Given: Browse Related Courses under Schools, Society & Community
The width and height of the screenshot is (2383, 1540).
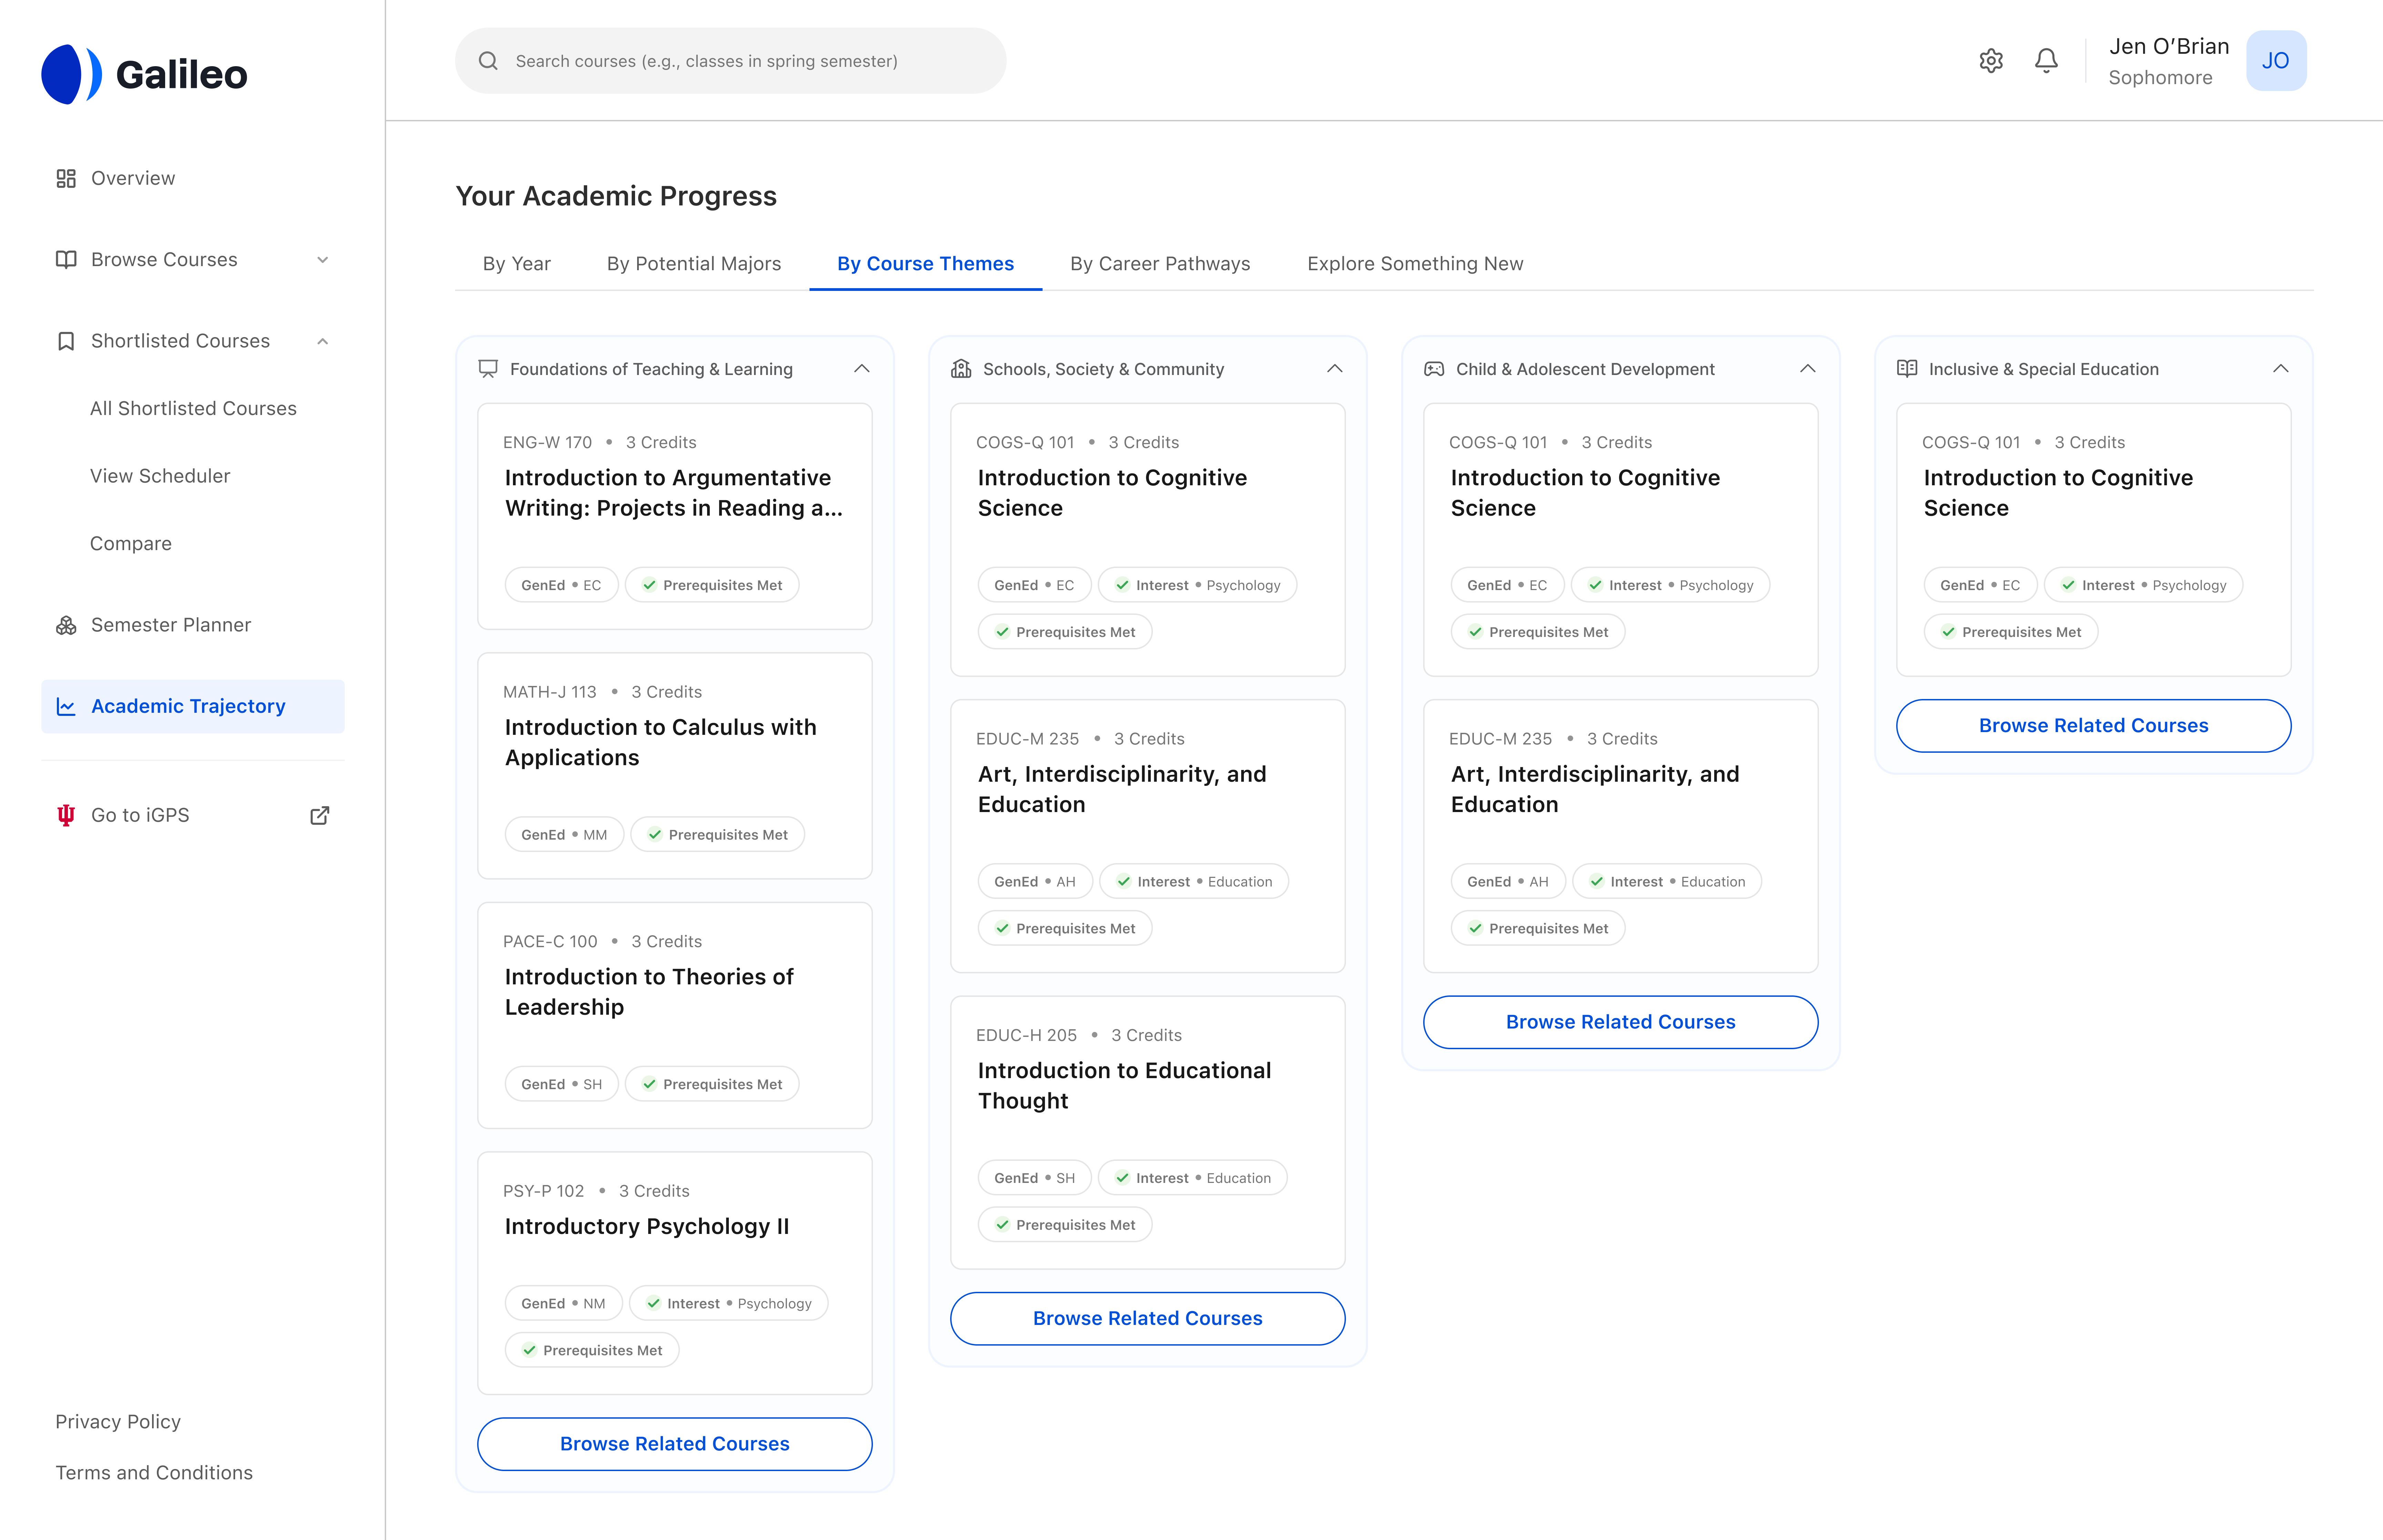Looking at the screenshot, I should point(1148,1319).
